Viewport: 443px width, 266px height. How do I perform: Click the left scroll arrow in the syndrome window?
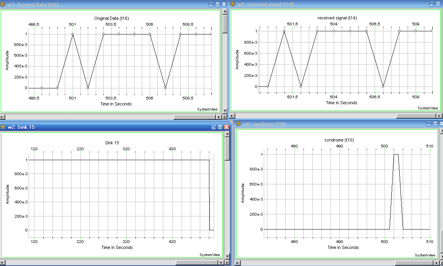pyautogui.click(x=238, y=263)
